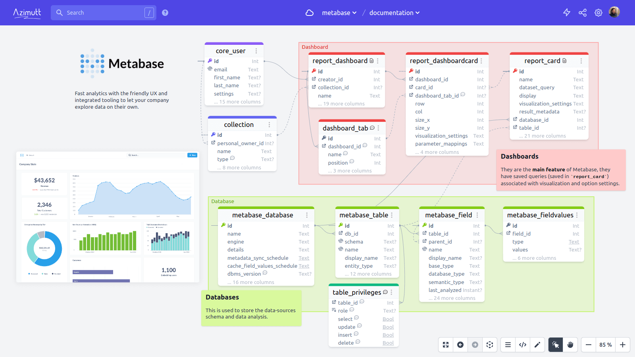Click the lightning quick-actions icon in header
635x357 pixels.
tap(566, 12)
